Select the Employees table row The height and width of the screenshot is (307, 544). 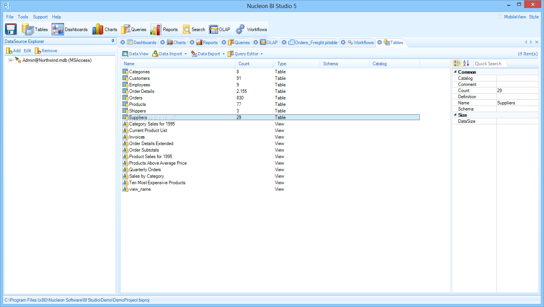[x=270, y=85]
